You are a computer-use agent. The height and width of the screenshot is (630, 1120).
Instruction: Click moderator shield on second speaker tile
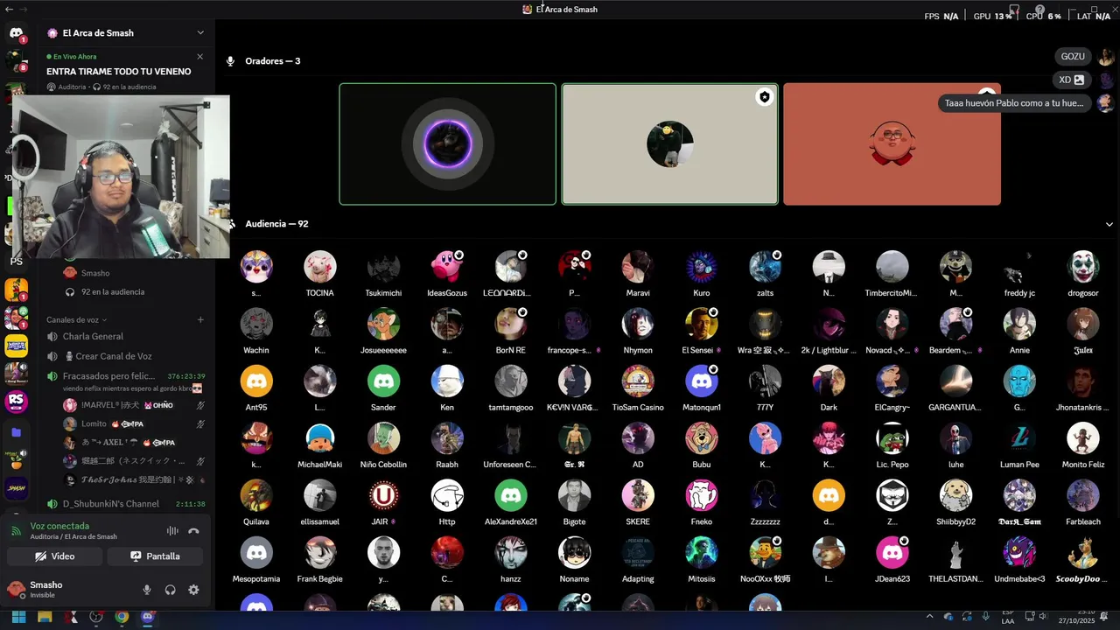(x=765, y=97)
